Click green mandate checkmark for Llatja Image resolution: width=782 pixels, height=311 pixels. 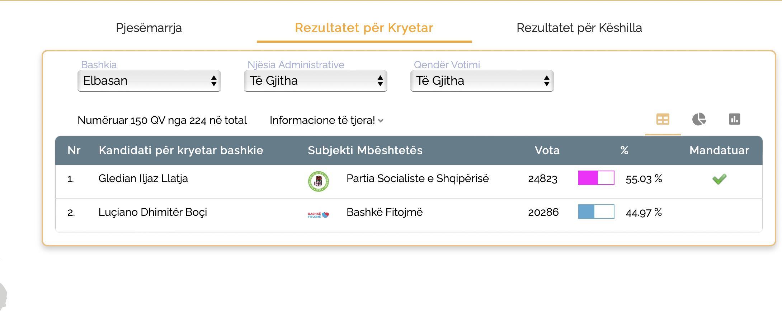tap(719, 179)
